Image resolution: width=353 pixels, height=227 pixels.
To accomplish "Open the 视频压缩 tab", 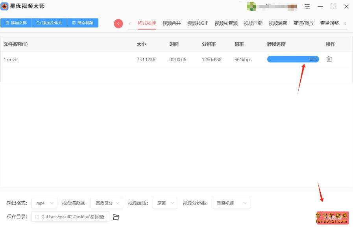I will 253,23.
